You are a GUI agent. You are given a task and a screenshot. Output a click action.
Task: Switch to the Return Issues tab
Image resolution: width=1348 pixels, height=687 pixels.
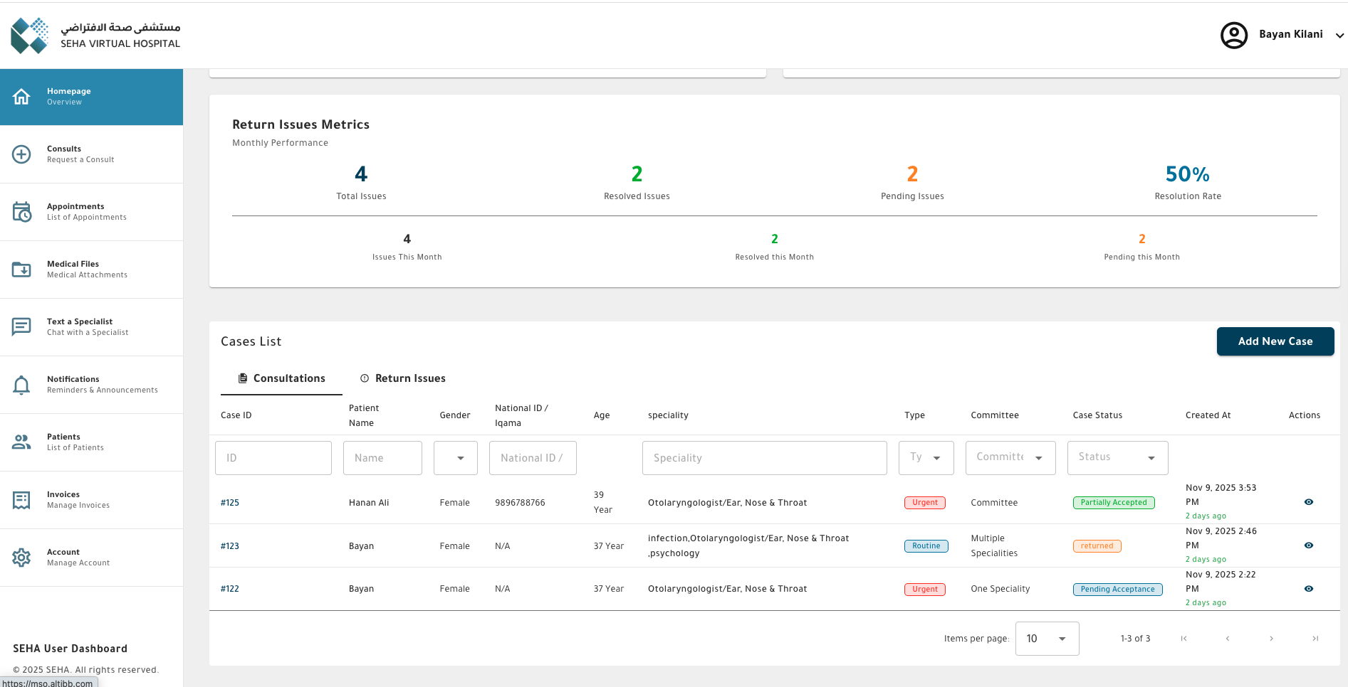(x=403, y=378)
